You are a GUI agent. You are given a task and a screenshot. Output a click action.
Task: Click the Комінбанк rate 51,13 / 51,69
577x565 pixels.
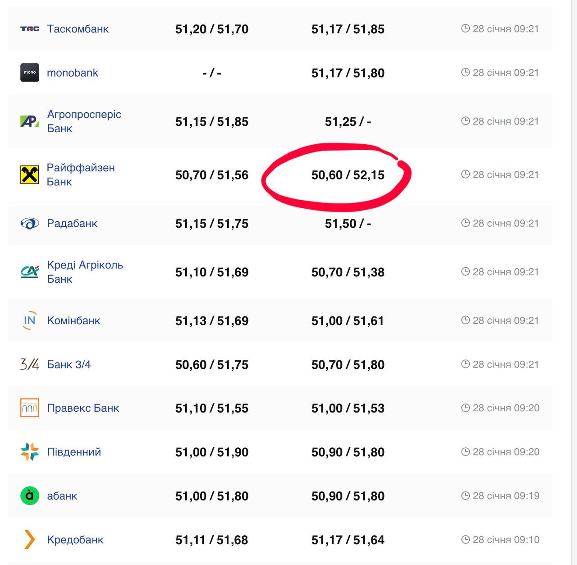(x=211, y=321)
